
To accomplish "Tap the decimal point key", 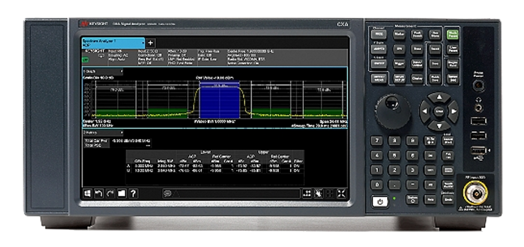I will point(394,185).
